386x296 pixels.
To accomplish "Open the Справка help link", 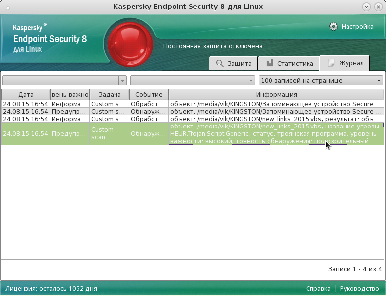I will [318, 289].
